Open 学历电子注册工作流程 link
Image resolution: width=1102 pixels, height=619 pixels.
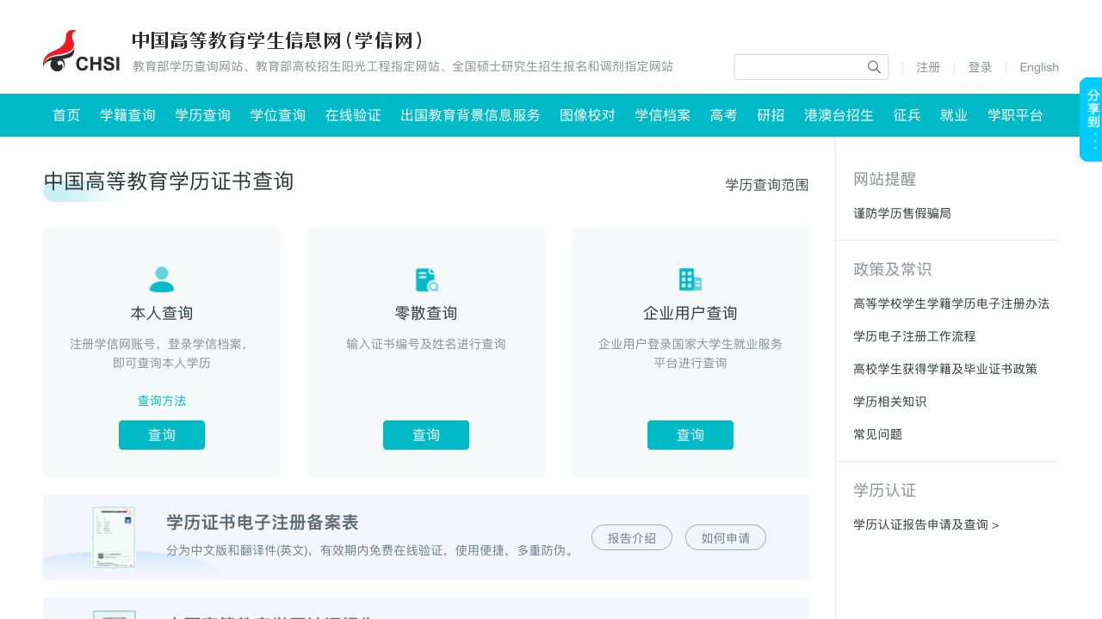914,336
